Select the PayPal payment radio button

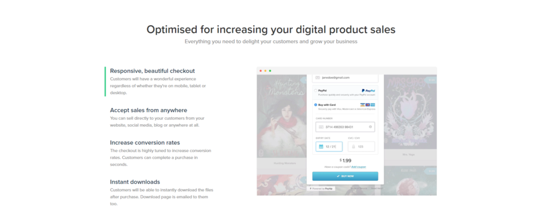[316, 91]
